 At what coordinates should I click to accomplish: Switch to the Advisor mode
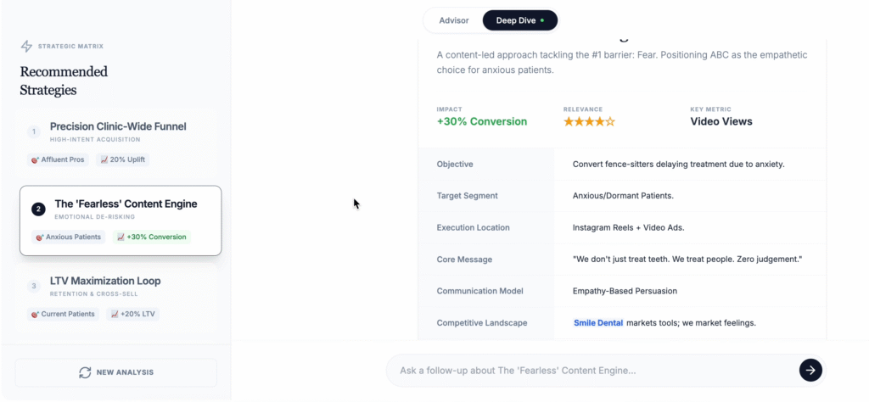pos(454,20)
